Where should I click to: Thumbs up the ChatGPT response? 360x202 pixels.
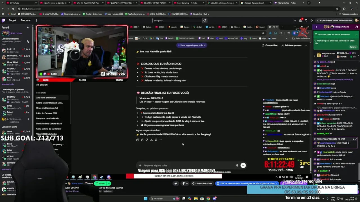(x=142, y=140)
